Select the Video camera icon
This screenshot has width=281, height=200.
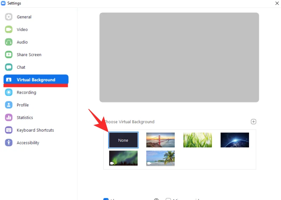point(9,29)
